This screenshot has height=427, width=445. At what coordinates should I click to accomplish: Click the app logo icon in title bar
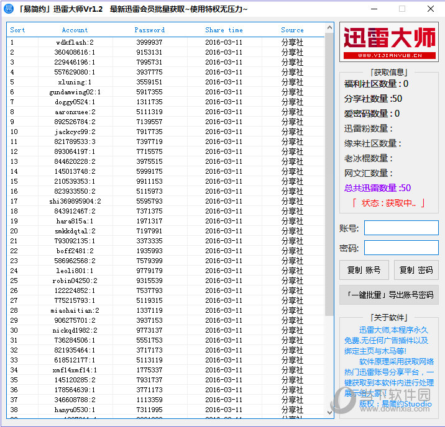coord(9,9)
